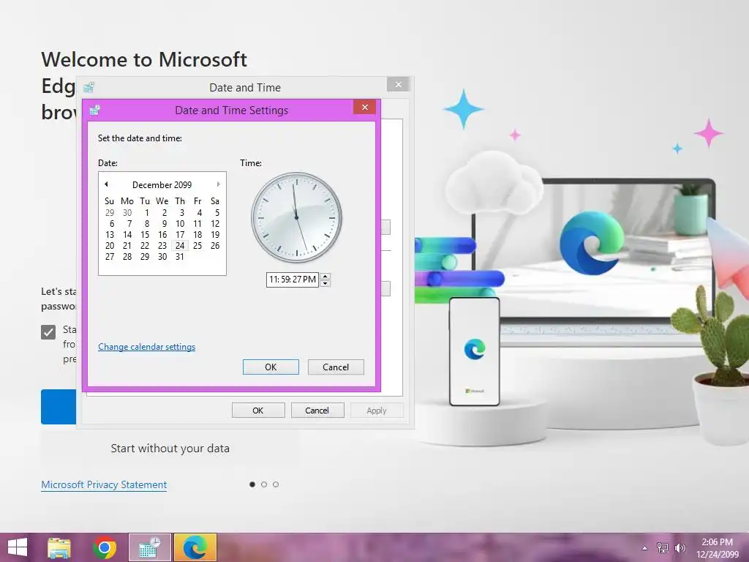The height and width of the screenshot is (562, 749).
Task: Select December 5 in the calendar
Action: click(x=217, y=213)
